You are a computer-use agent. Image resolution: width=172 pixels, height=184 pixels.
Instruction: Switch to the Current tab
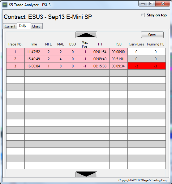click(10, 26)
